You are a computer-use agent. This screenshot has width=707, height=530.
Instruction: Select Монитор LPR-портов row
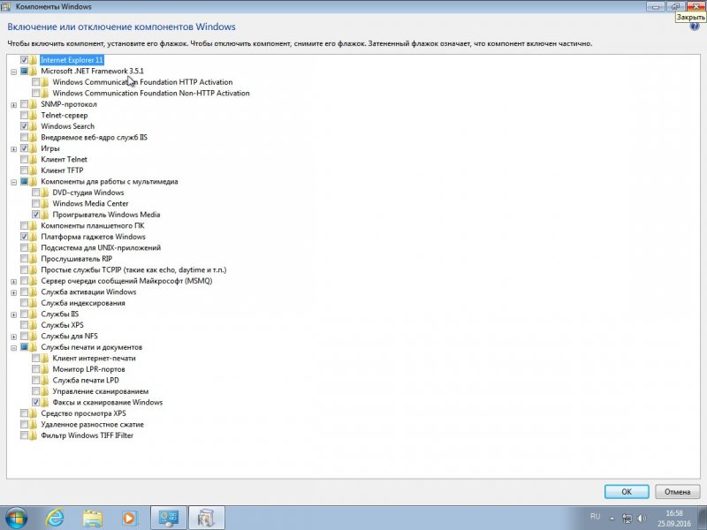click(x=89, y=369)
